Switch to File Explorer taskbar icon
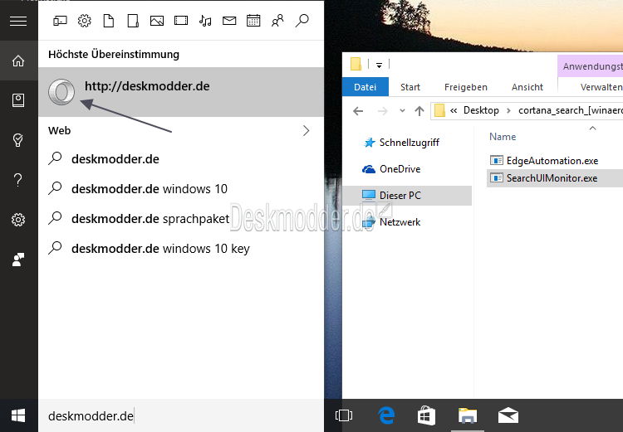Viewport: 623px width, 432px height. tap(468, 415)
